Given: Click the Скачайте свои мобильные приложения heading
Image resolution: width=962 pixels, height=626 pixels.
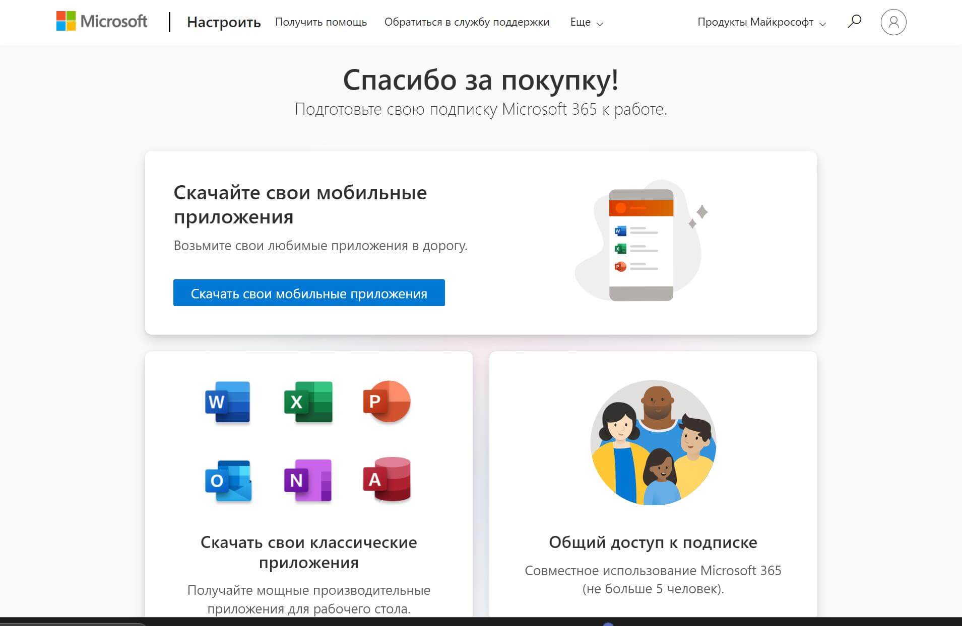Looking at the screenshot, I should pyautogui.click(x=300, y=204).
